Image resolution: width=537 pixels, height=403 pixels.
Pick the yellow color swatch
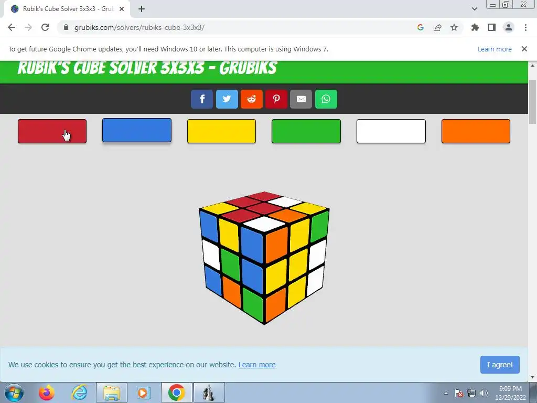point(222,131)
